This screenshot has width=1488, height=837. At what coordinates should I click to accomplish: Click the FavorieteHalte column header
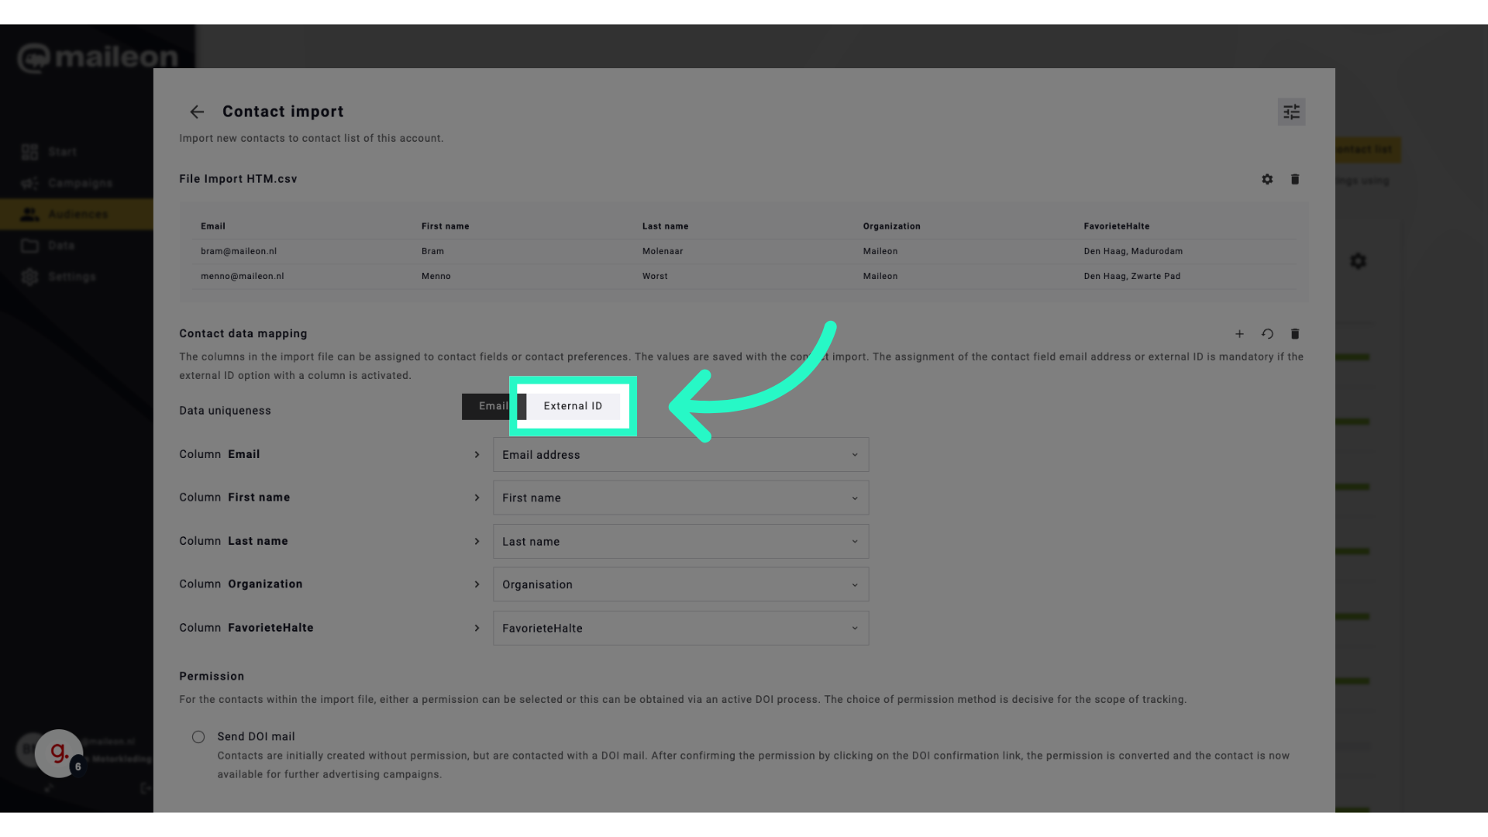point(1117,226)
